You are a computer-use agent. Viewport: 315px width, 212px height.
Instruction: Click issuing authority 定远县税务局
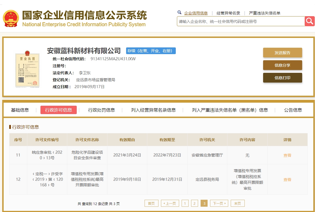[x=207, y=179]
